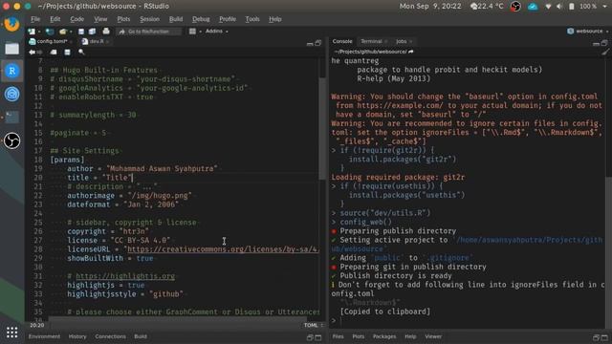The width and height of the screenshot is (612, 344).
Task: Switch to the dev.R tab
Action: pyautogui.click(x=97, y=41)
